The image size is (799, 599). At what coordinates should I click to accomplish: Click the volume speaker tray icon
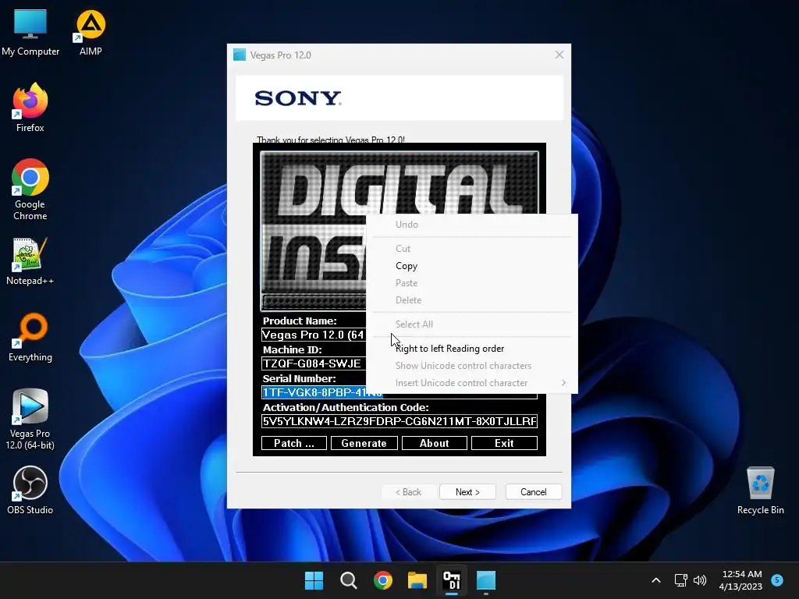click(700, 580)
